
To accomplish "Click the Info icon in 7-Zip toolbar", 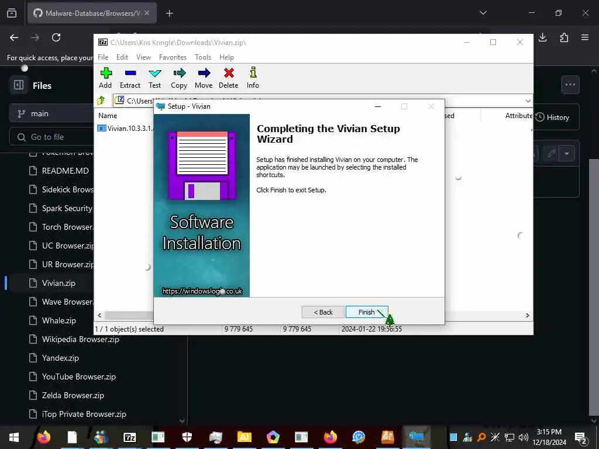I will [x=253, y=78].
